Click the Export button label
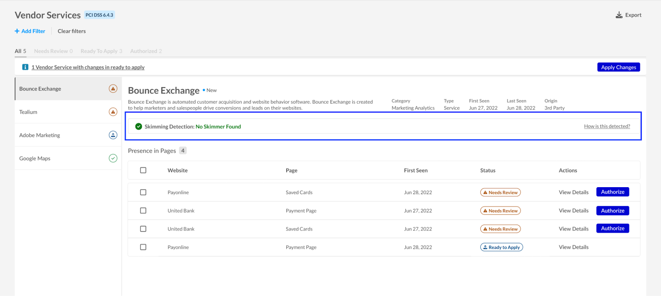 coord(633,15)
